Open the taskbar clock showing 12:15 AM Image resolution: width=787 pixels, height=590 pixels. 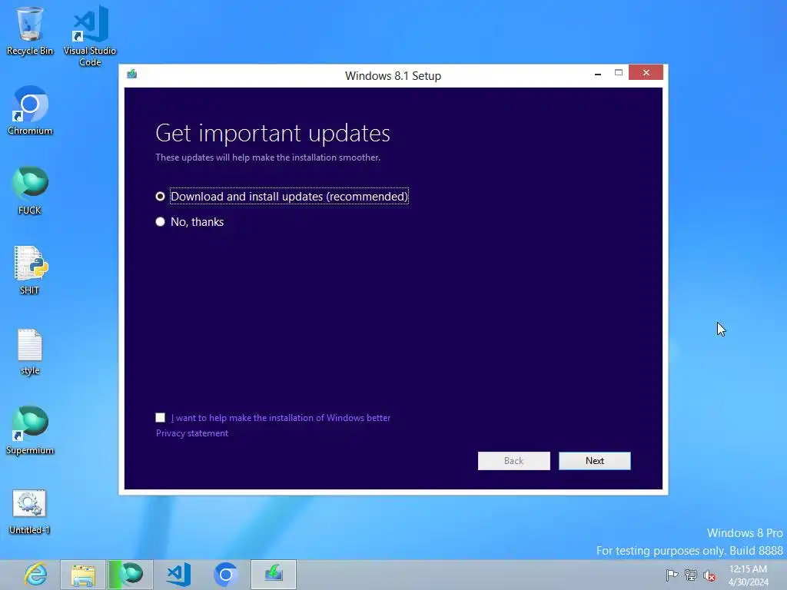(x=749, y=575)
